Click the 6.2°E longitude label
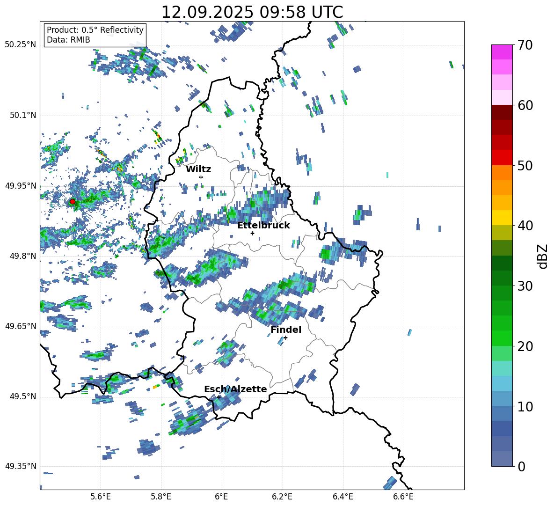The image size is (554, 506). (x=282, y=497)
